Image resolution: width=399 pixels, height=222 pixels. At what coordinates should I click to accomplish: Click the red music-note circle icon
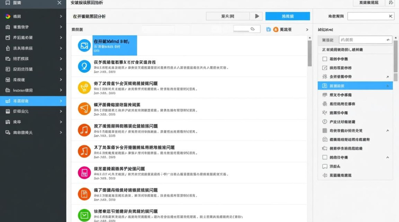pyautogui.click(x=84, y=130)
